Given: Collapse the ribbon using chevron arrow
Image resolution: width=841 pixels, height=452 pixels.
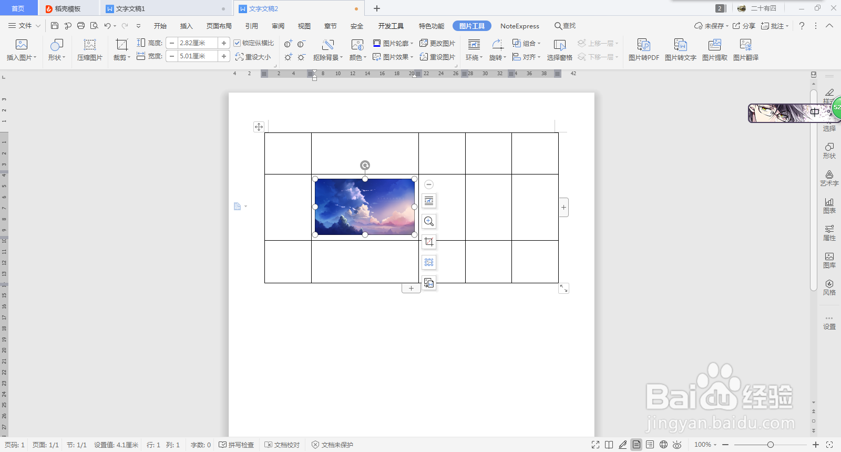Looking at the screenshot, I should tap(829, 26).
